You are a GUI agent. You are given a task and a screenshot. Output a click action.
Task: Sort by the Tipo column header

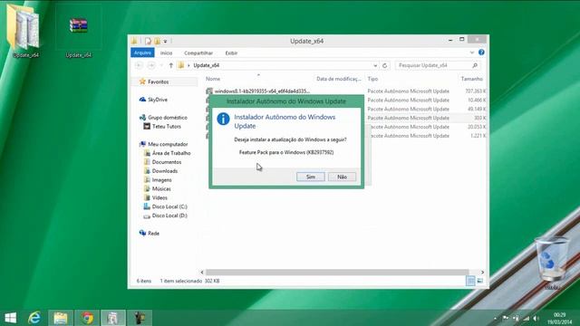click(372, 79)
